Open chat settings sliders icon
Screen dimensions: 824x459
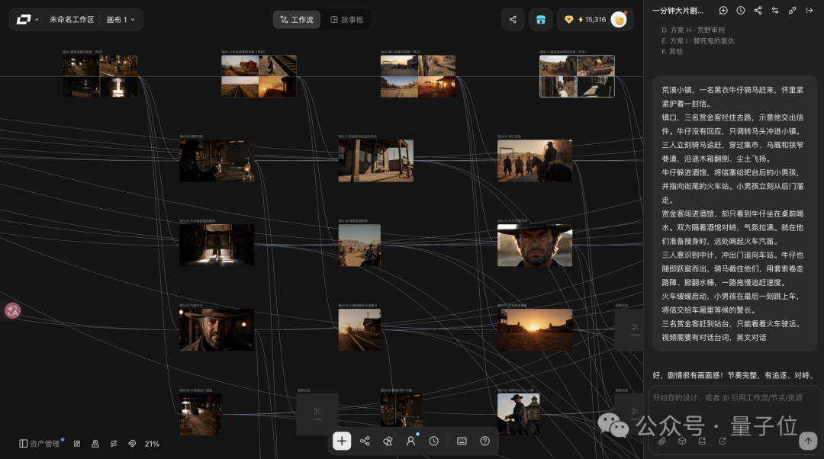[775, 11]
